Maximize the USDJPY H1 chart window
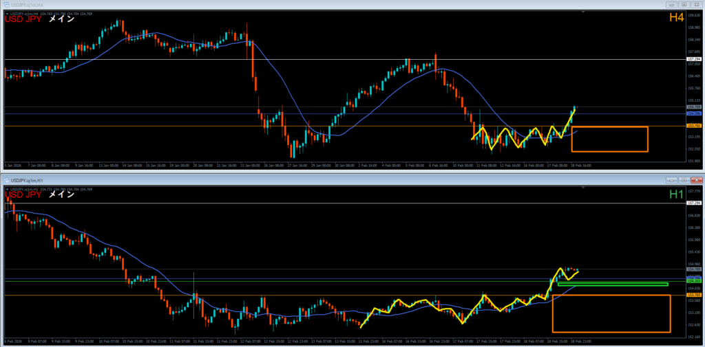 click(684, 180)
